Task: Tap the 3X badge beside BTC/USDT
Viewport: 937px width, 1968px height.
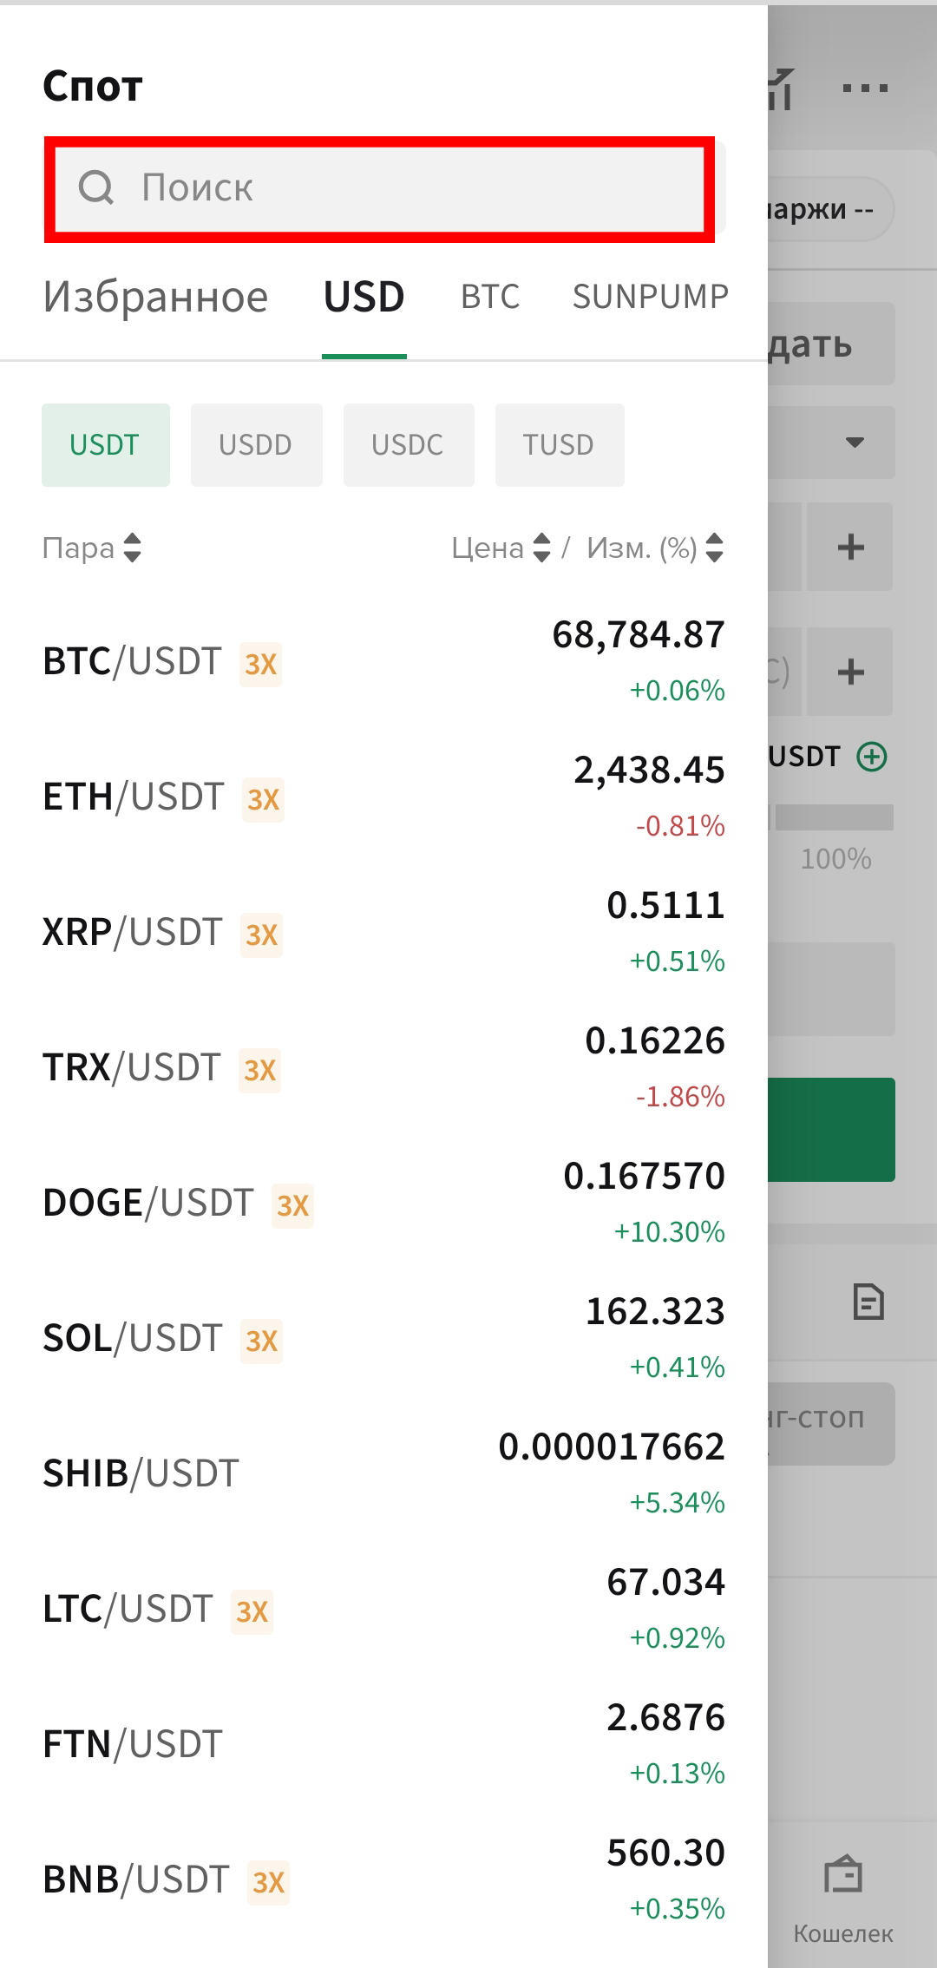Action: click(260, 664)
